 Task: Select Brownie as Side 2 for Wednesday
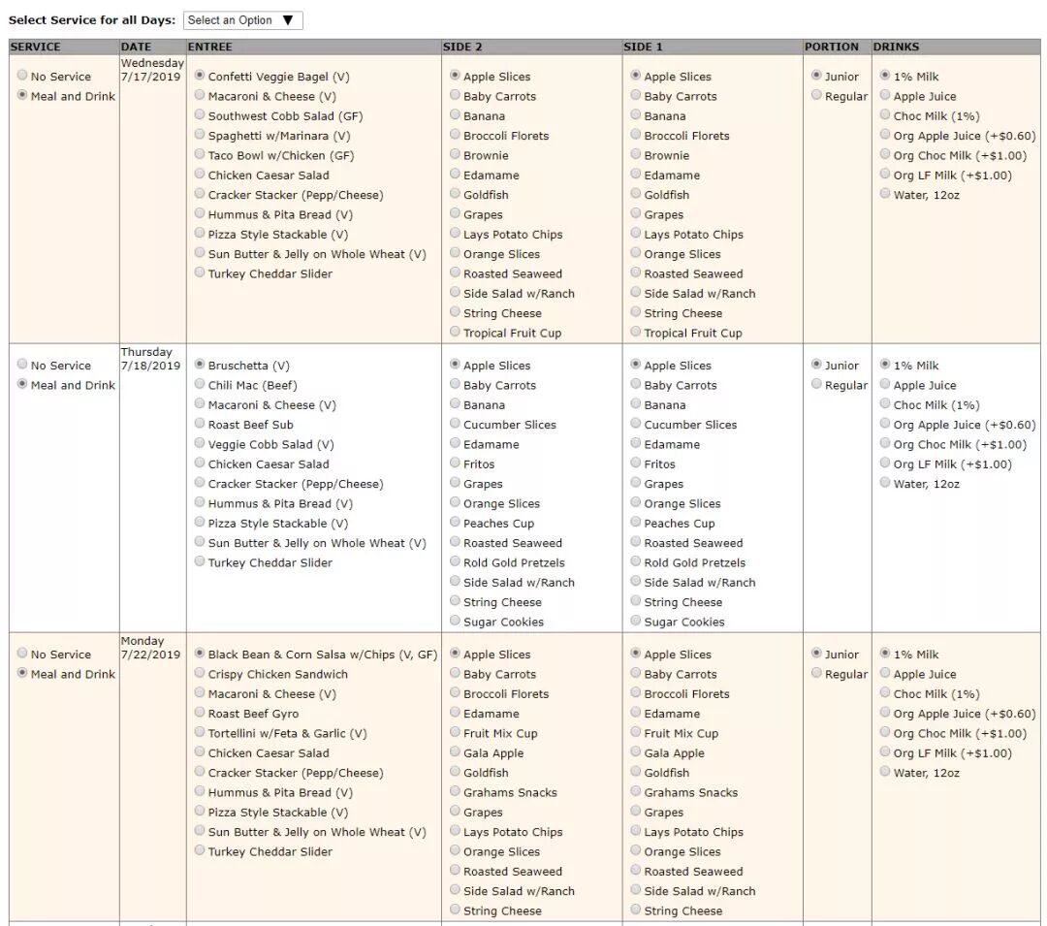pos(455,153)
